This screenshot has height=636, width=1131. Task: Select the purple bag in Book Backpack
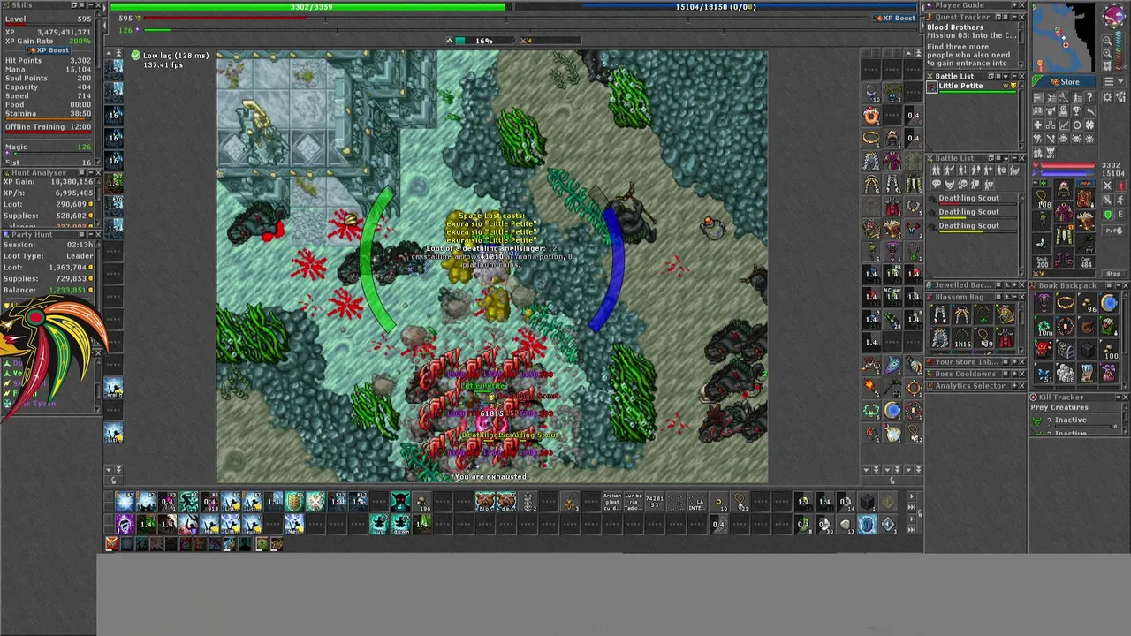tap(1109, 374)
